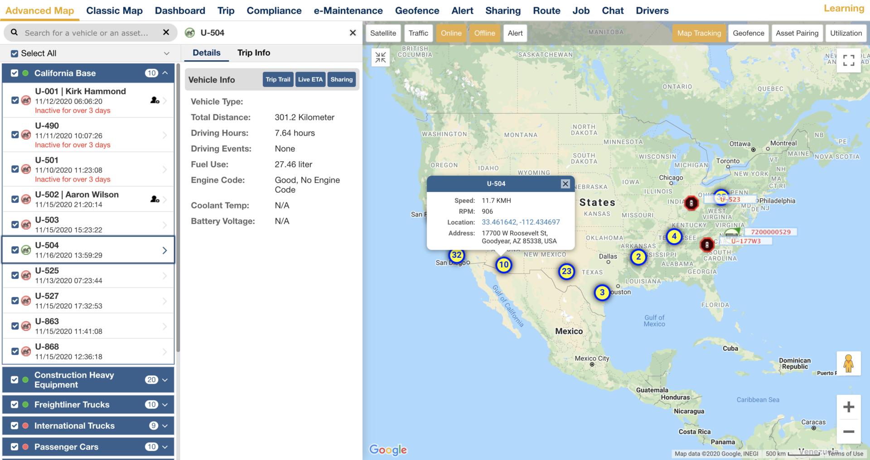Click the zoom-out minus icon on the map
The height and width of the screenshot is (460, 870).
click(849, 432)
